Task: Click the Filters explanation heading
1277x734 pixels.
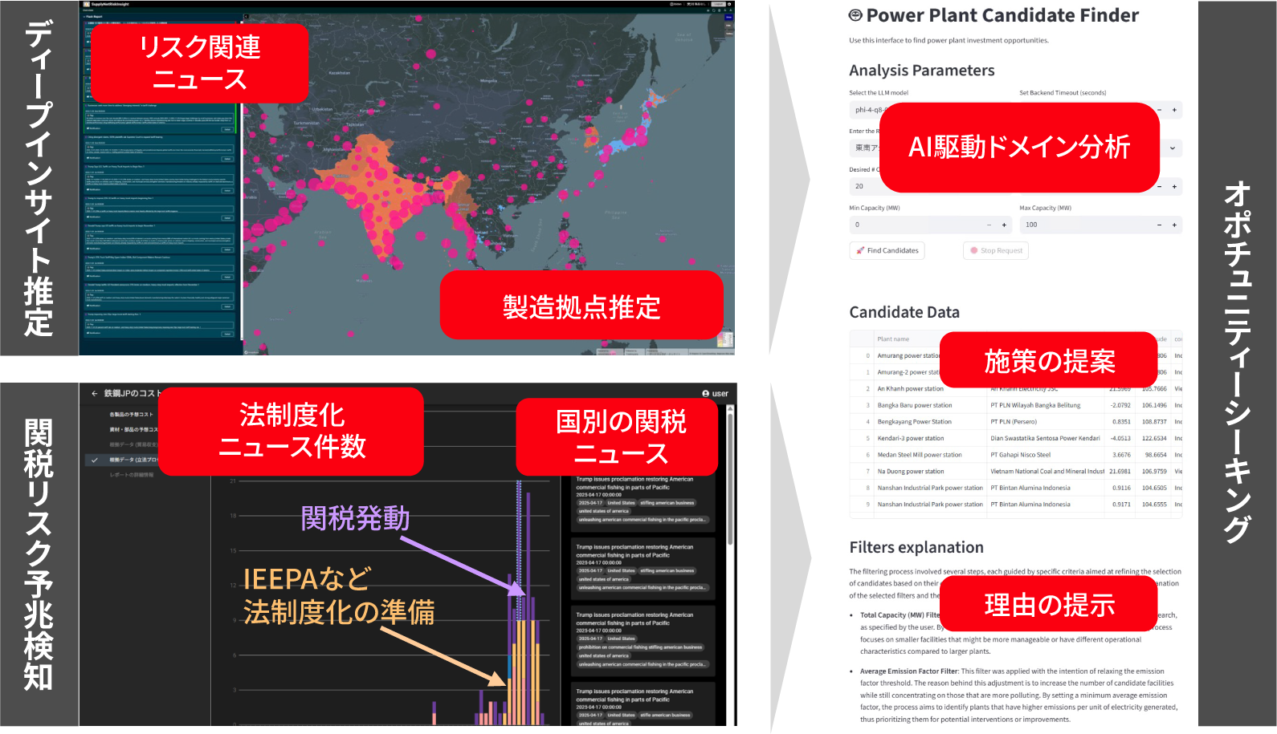Action: click(x=916, y=547)
